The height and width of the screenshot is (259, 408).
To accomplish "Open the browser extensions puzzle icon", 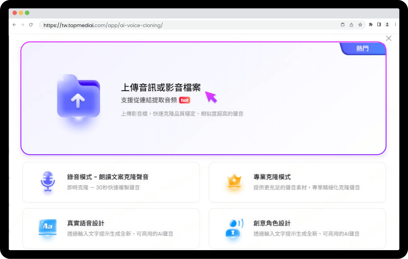I will (371, 25).
